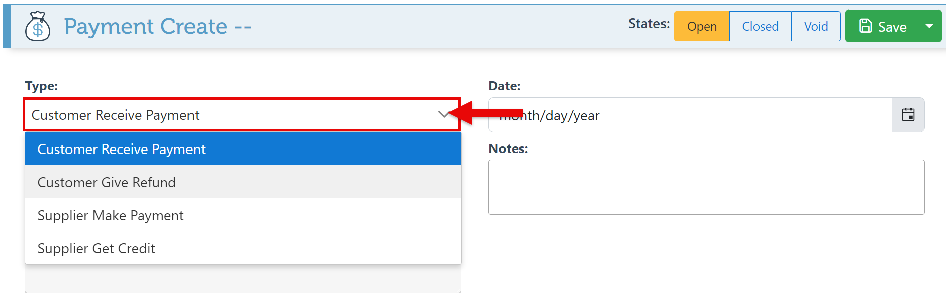Set payment state to Void
Screen dimensions: 946x297
coord(816,26)
